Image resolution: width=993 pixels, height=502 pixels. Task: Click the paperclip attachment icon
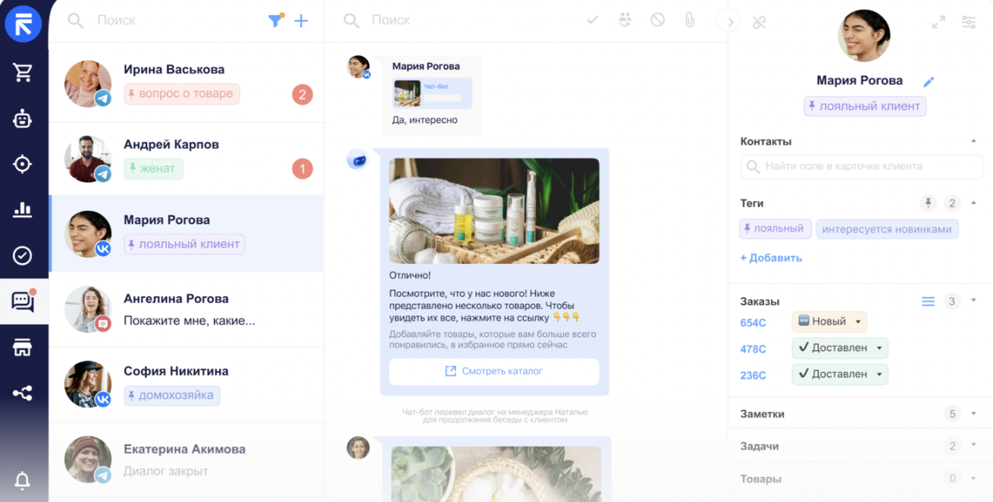(x=690, y=20)
